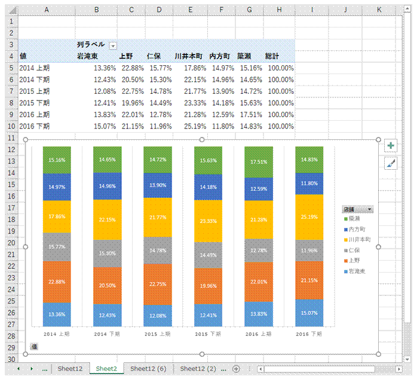Open the Sheet12 (2) tab

click(x=198, y=369)
